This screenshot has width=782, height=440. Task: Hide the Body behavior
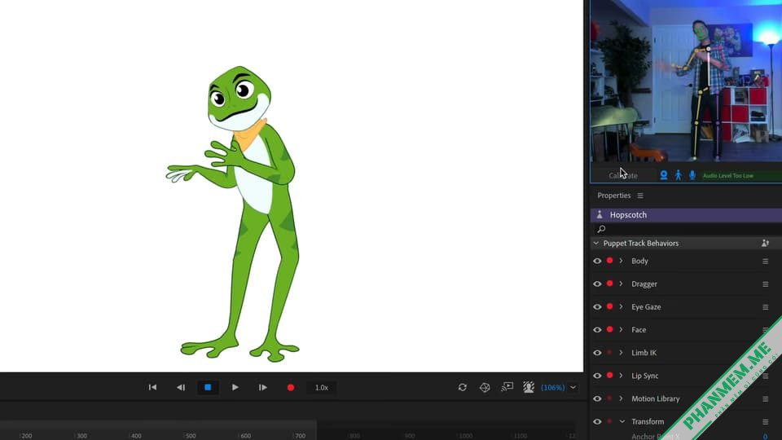pyautogui.click(x=597, y=261)
